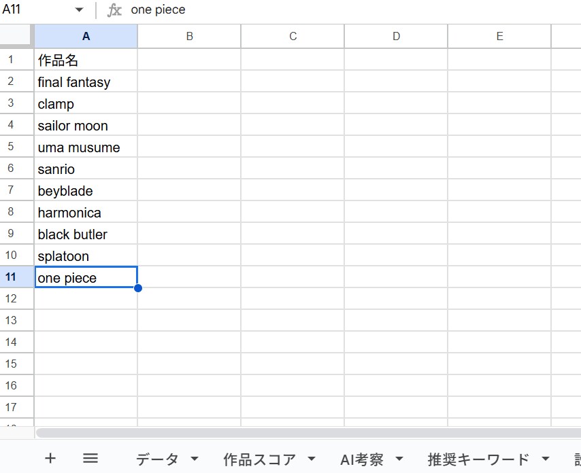
Task: Select empty cell B2 beside final fantasy
Action: (189, 81)
